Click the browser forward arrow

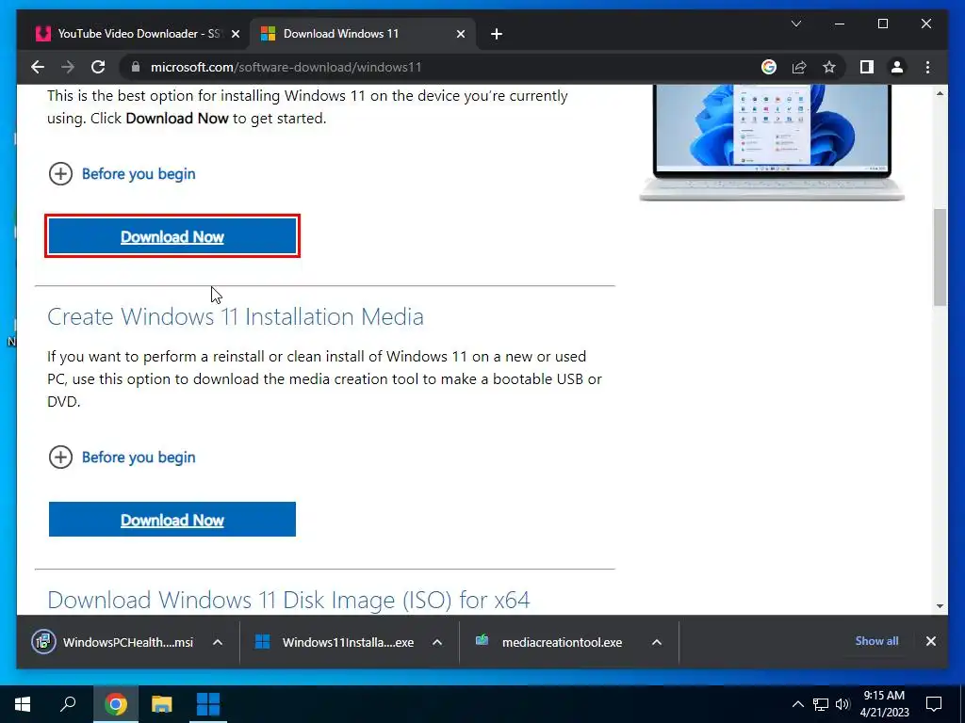(x=68, y=67)
